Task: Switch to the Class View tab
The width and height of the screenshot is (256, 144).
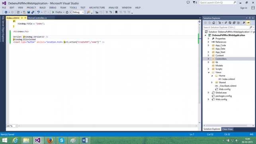Action: (x=227, y=129)
